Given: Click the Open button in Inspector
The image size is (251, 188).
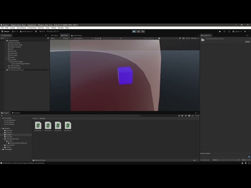Looking at the screenshot, I should click(x=247, y=42).
